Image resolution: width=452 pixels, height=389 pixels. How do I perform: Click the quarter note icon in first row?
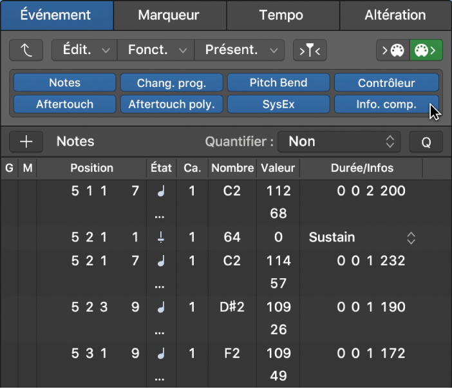160,191
